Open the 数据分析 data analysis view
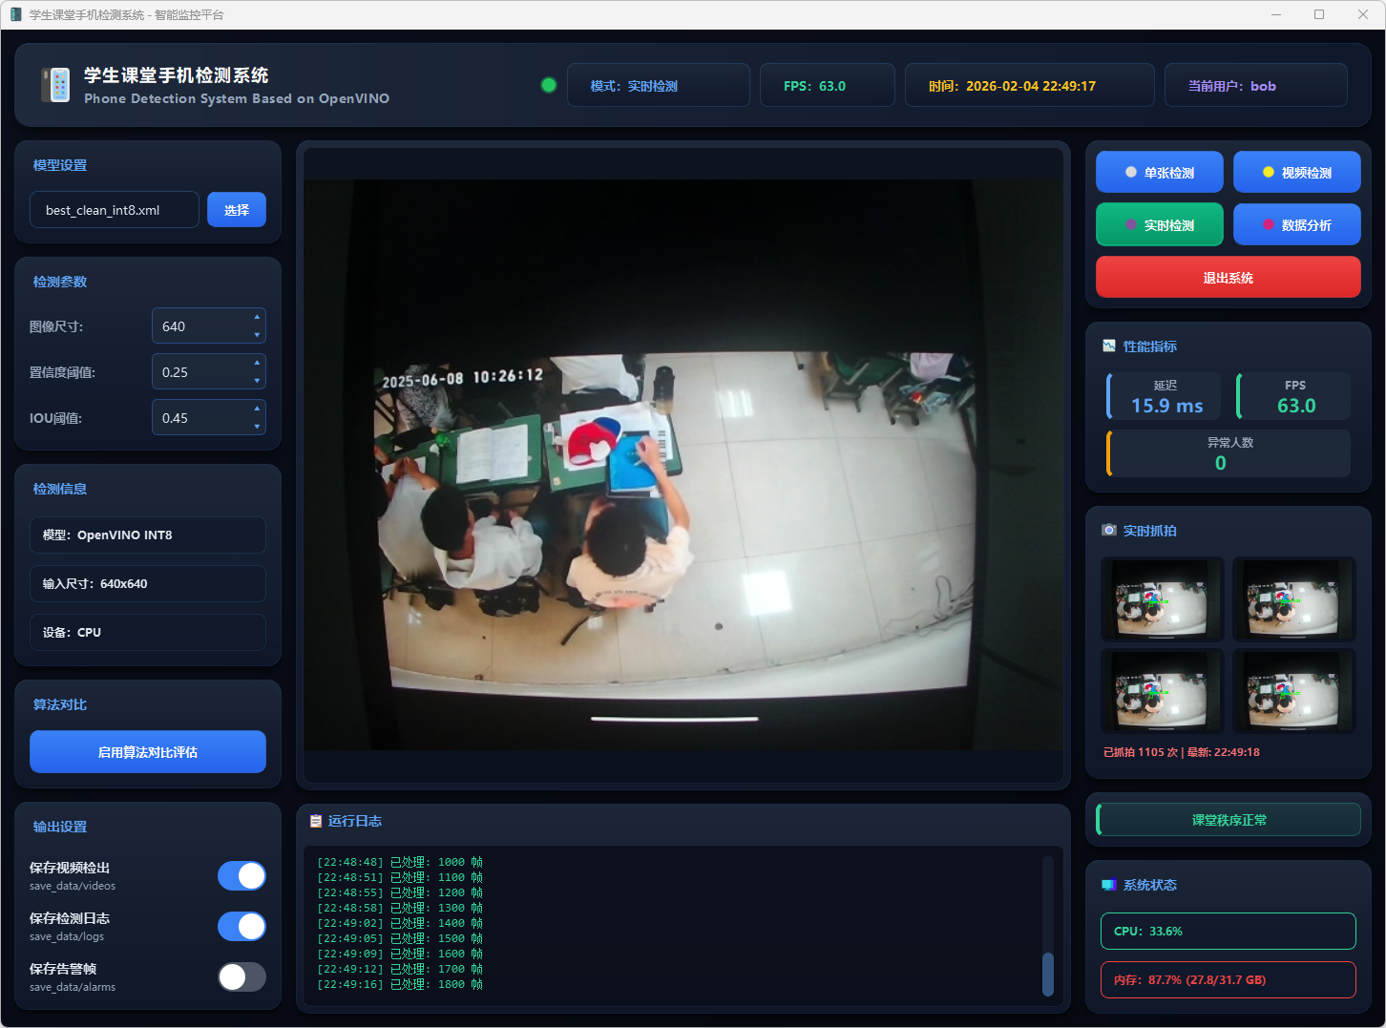The height and width of the screenshot is (1028, 1386). pyautogui.click(x=1296, y=225)
